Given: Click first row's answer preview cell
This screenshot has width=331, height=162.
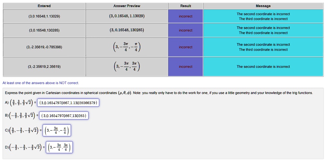Looking at the screenshot, I should pos(127,16).
